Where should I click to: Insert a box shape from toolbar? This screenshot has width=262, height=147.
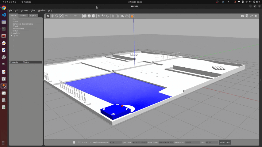tap(85, 16)
